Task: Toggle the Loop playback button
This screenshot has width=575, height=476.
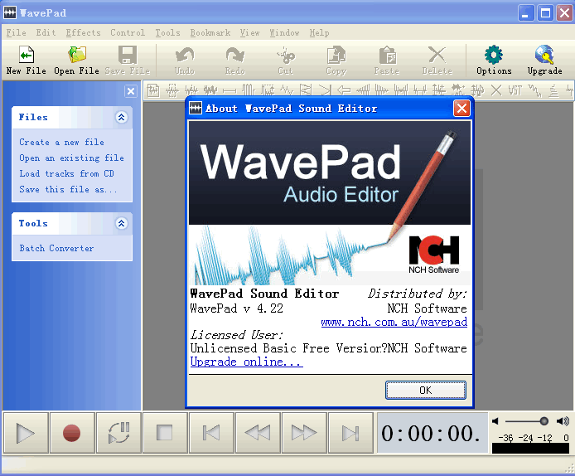Action: [118, 432]
